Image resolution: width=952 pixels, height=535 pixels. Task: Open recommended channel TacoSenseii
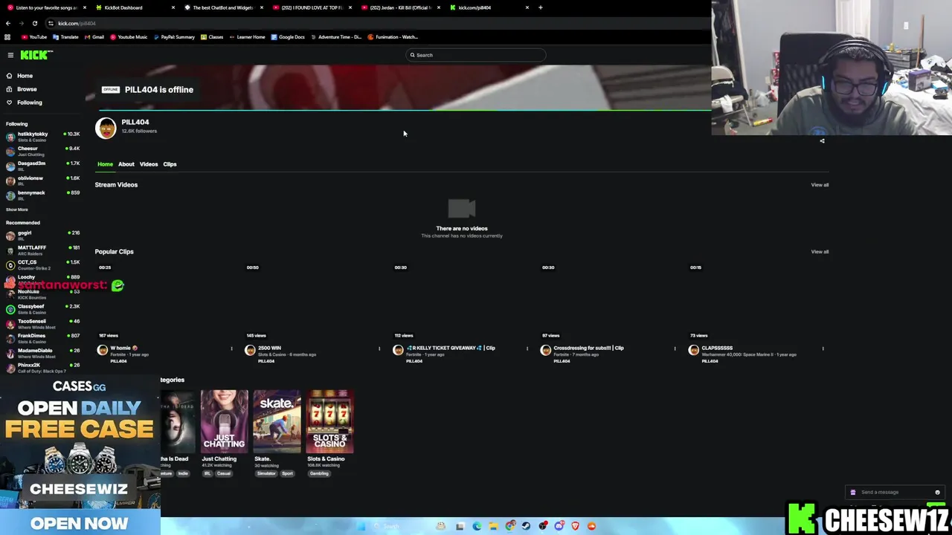[x=42, y=324]
